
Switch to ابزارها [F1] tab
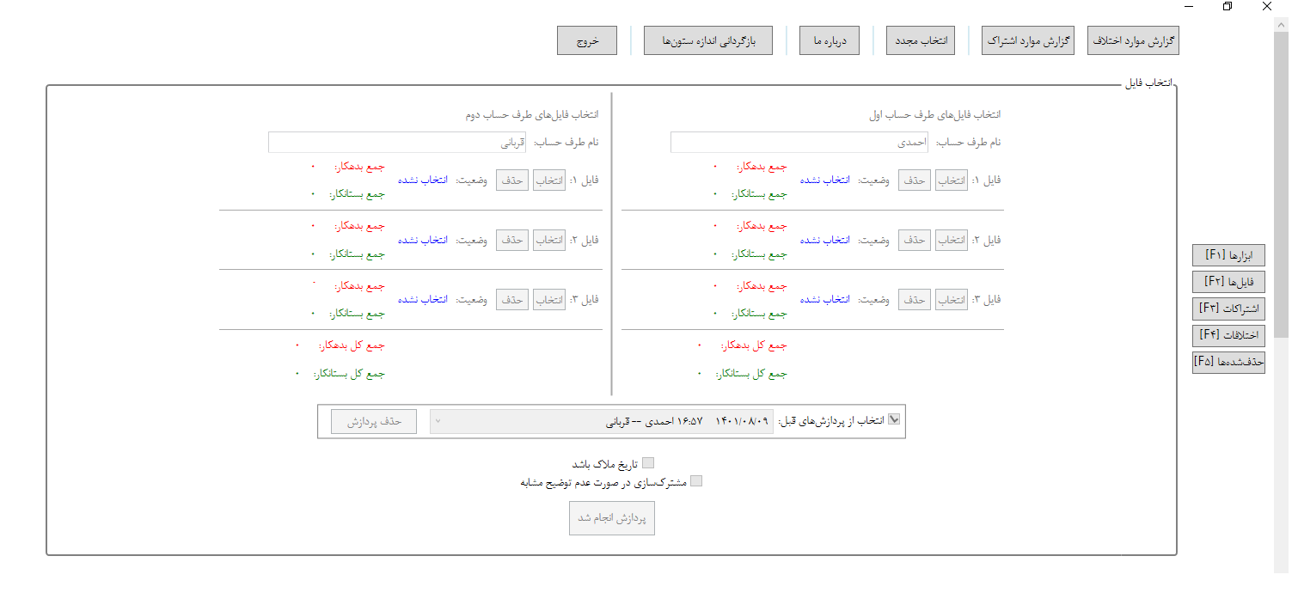[x=1228, y=255]
